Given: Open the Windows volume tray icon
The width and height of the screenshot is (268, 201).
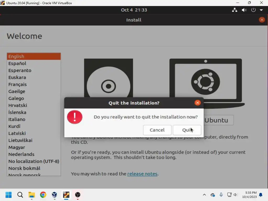Looking at the screenshot, I should pos(235,195).
